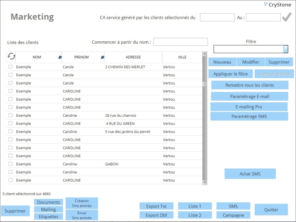Click the grey checkmark to validate dates
Image resolution: width=296 pixels, height=222 pixels.
click(x=287, y=17)
